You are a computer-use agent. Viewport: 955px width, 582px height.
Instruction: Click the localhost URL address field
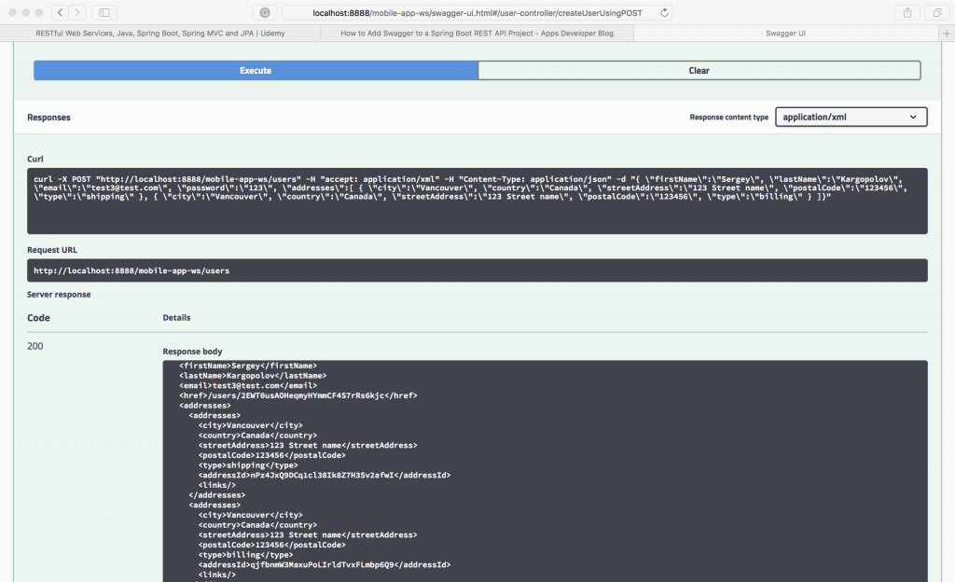coord(466,13)
